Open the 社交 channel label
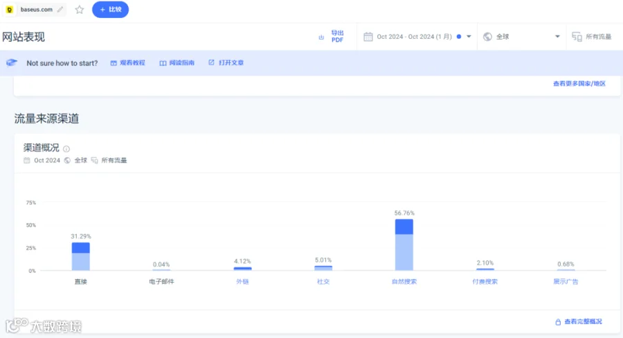 pyautogui.click(x=323, y=281)
